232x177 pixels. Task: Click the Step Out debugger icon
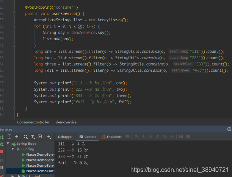tap(158, 137)
